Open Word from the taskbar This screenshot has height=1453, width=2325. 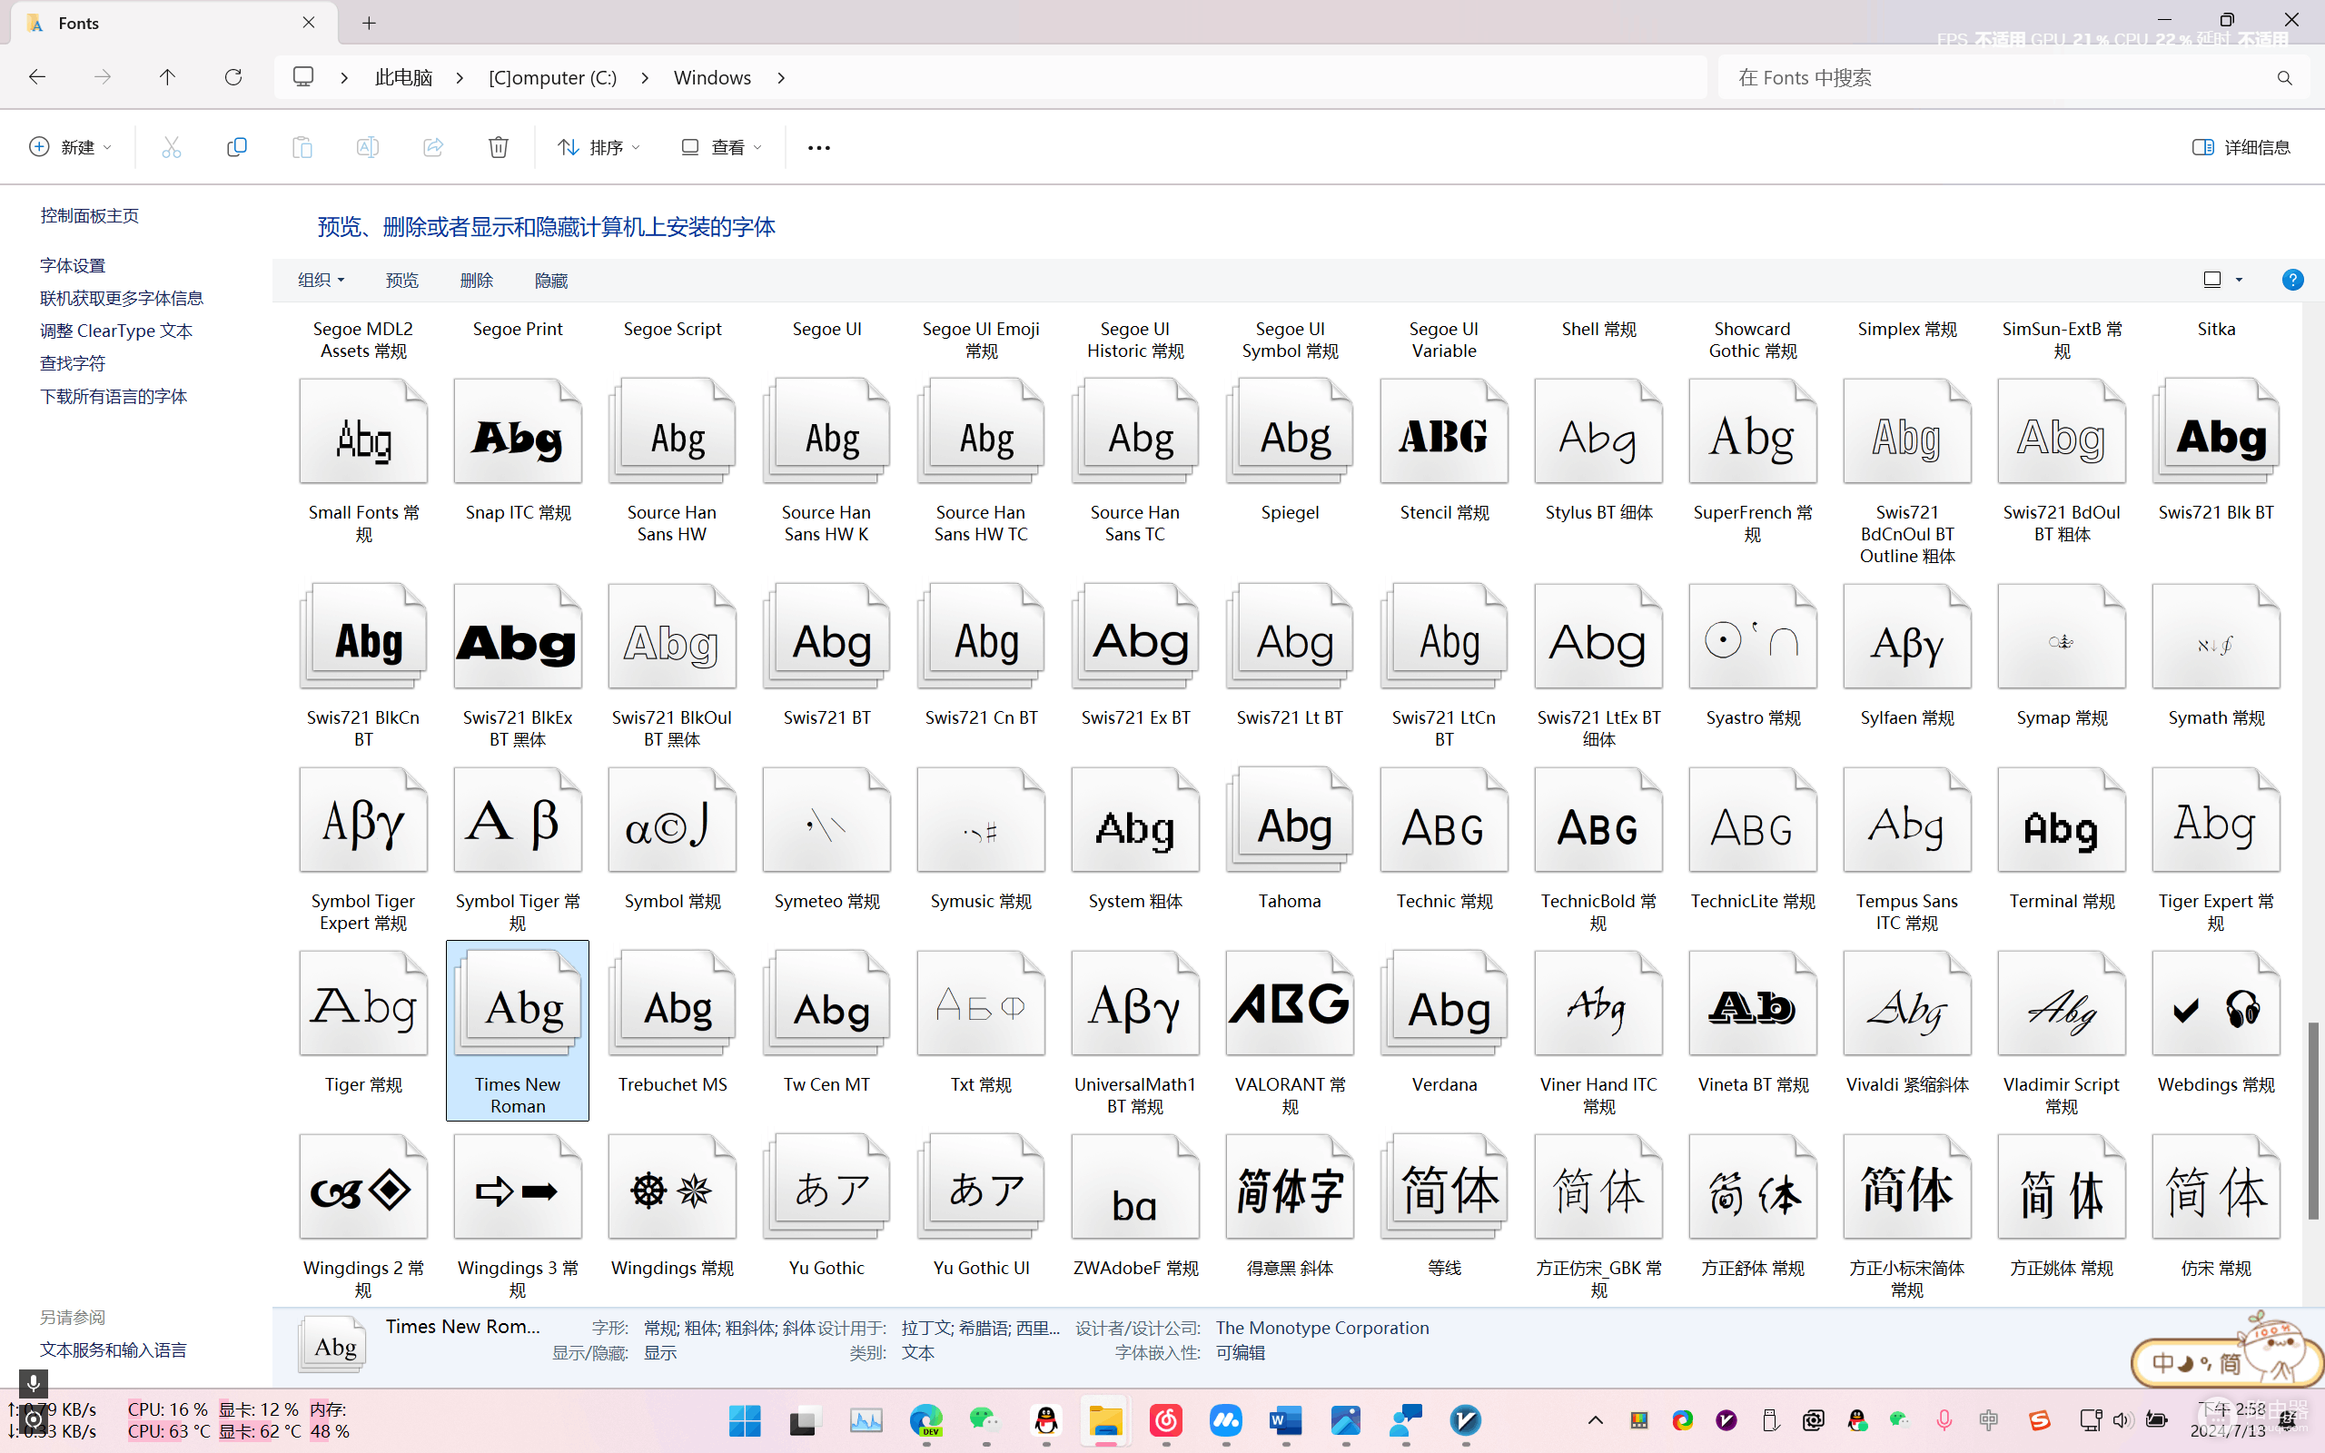1285,1420
